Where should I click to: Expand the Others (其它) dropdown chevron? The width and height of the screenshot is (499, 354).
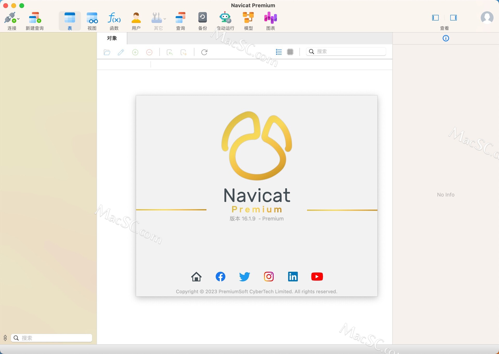pyautogui.click(x=165, y=19)
